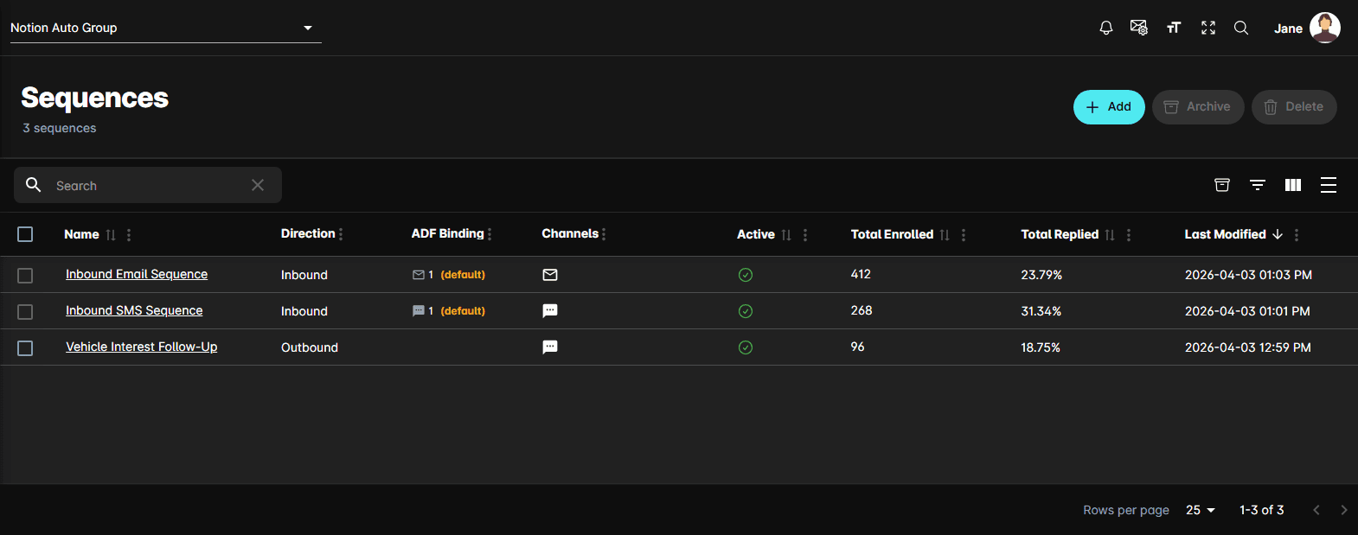1358x535 pixels.
Task: Select all sequences with header checkbox
Action: pos(25,234)
